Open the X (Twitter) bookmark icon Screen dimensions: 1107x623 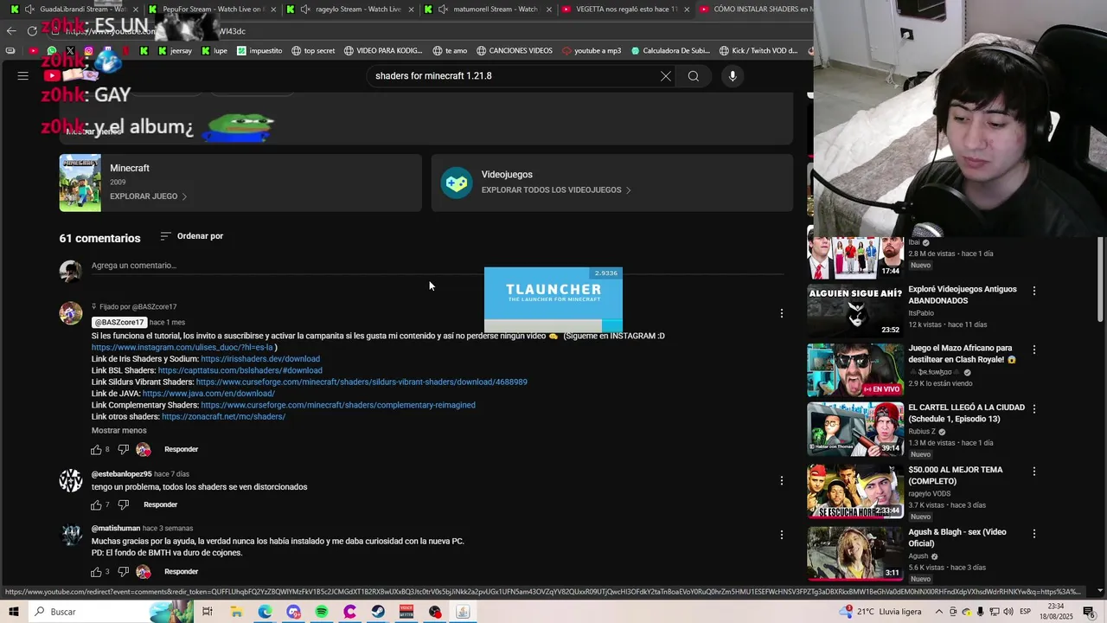click(71, 51)
